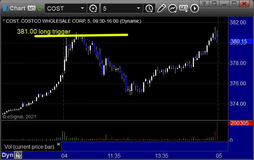Open the time template clock icon
The width and height of the screenshot is (254, 160).
[149, 8]
